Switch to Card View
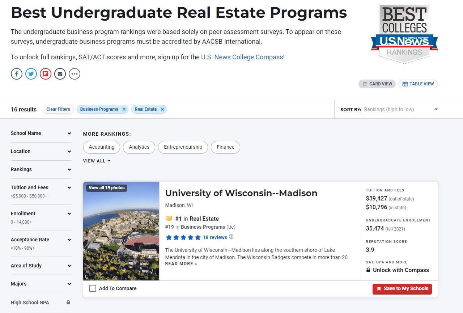The image size is (463, 313). point(377,84)
